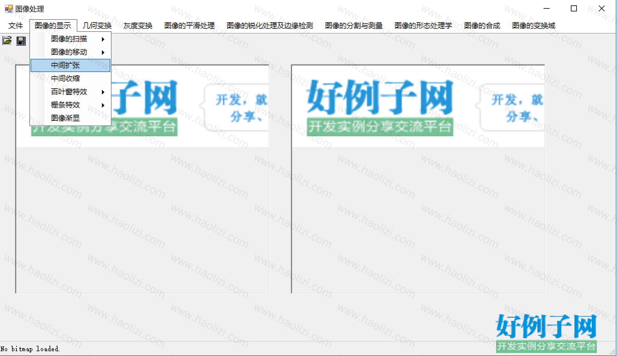Close the 图像处理 window
Image resolution: width=617 pixels, height=356 pixels.
pos(601,9)
